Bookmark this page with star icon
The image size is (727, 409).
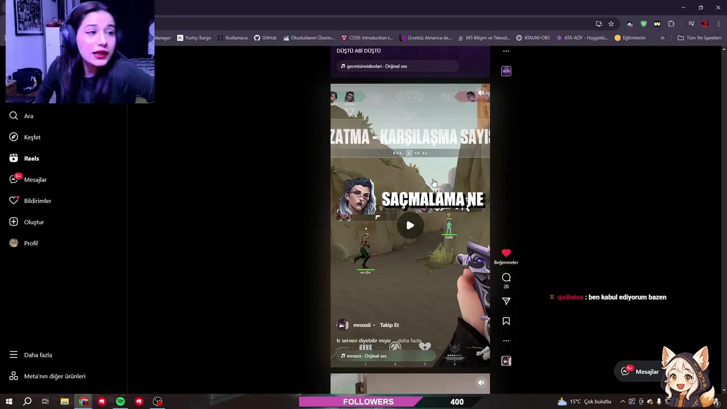tap(611, 24)
